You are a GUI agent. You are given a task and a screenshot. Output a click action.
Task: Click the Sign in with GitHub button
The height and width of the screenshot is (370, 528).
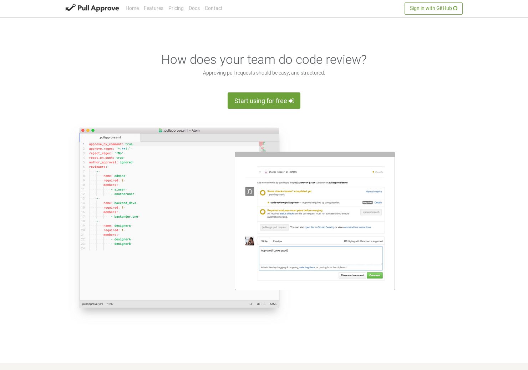pyautogui.click(x=433, y=9)
